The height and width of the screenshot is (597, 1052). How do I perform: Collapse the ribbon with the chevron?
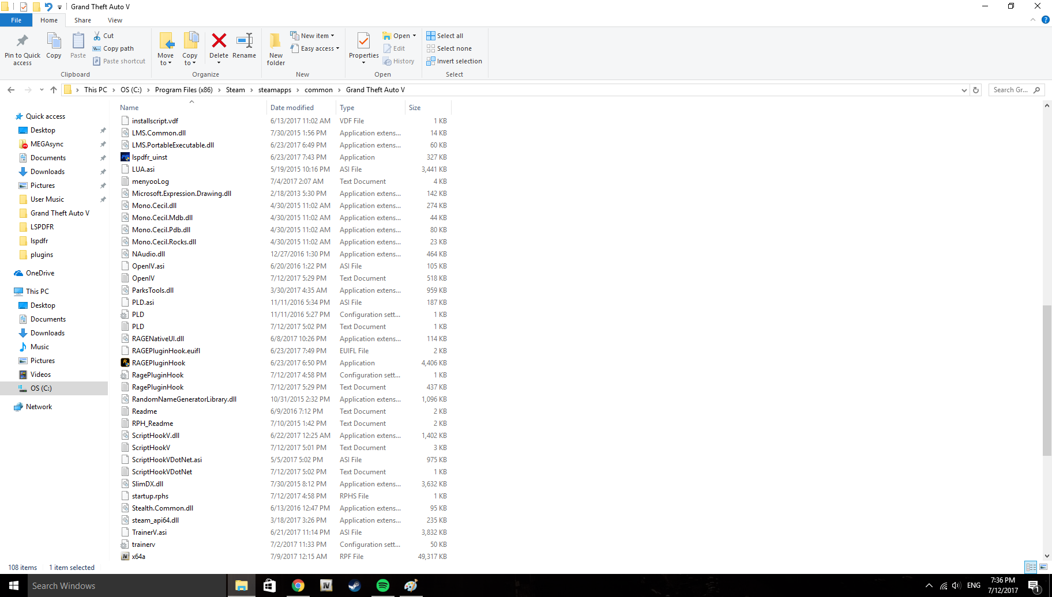(x=1032, y=20)
